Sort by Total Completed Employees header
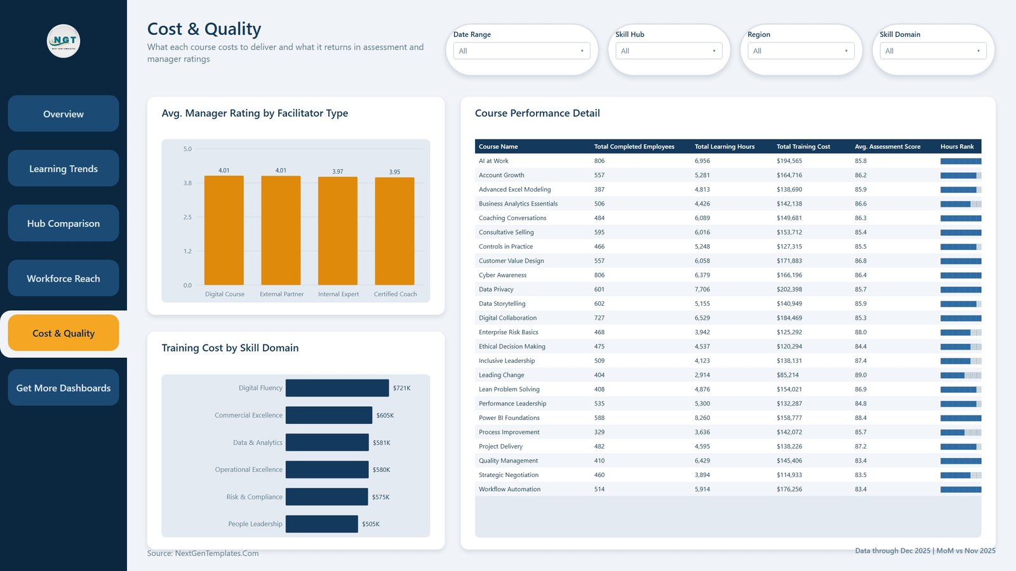Image resolution: width=1016 pixels, height=571 pixels. coord(634,147)
